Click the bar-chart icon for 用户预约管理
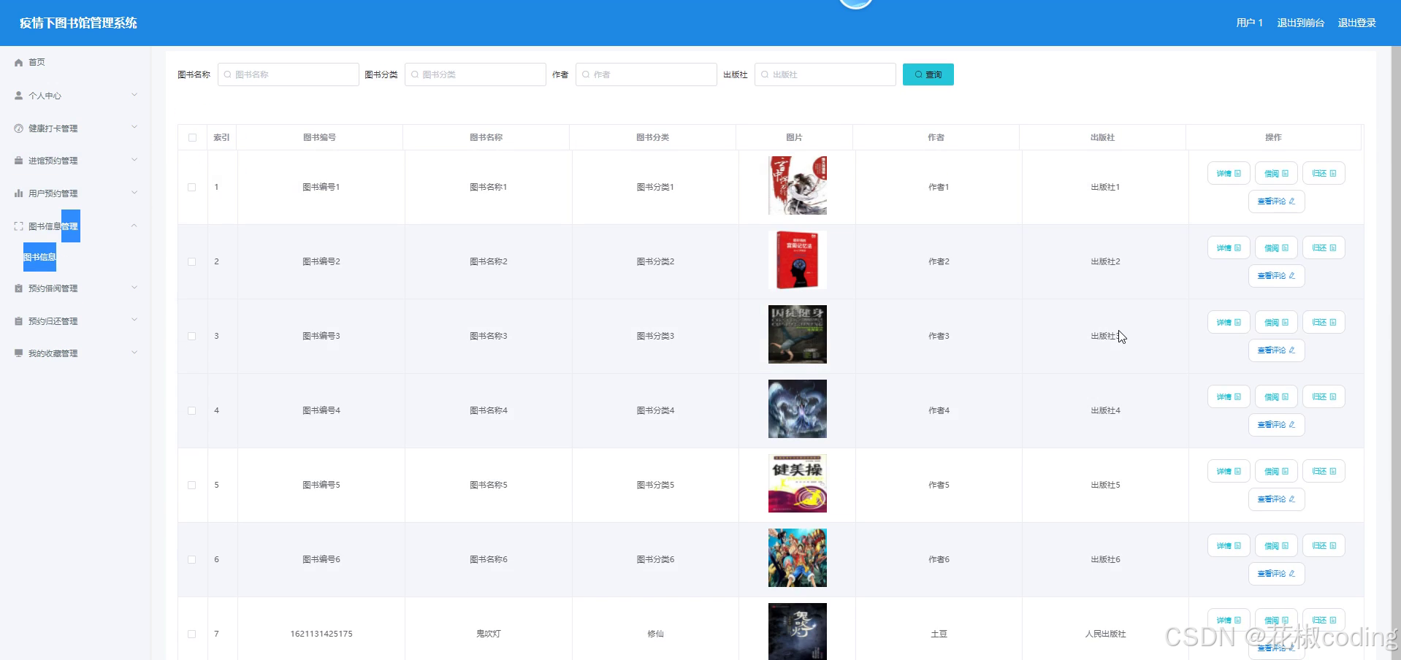Screen dimensions: 1401x660 pos(19,193)
